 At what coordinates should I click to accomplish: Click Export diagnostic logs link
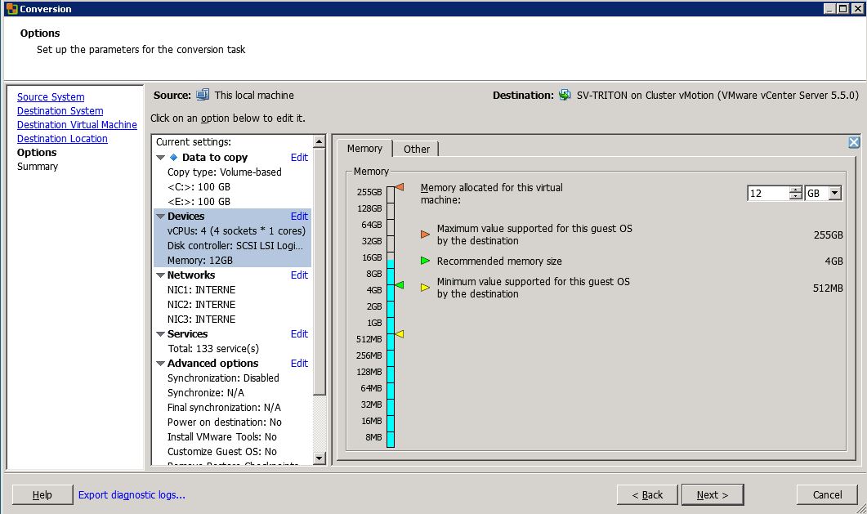click(x=132, y=494)
